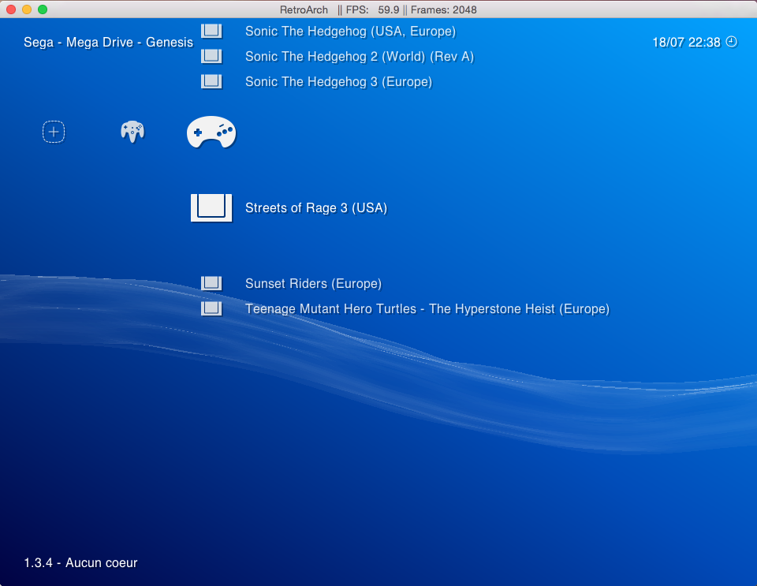This screenshot has height=586, width=757.
Task: Launch Streets of Rage 3 (USA)
Action: pyautogui.click(x=316, y=208)
